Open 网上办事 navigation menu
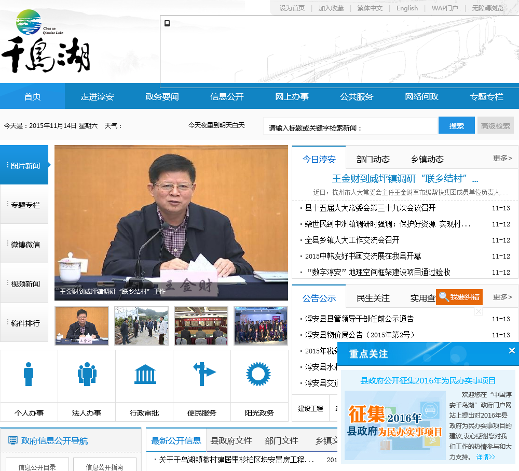Viewport: 519px width, 471px height. coord(292,96)
